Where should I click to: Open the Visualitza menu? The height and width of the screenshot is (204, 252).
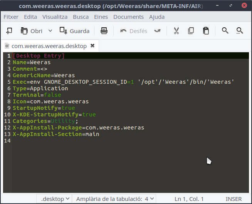point(55,17)
